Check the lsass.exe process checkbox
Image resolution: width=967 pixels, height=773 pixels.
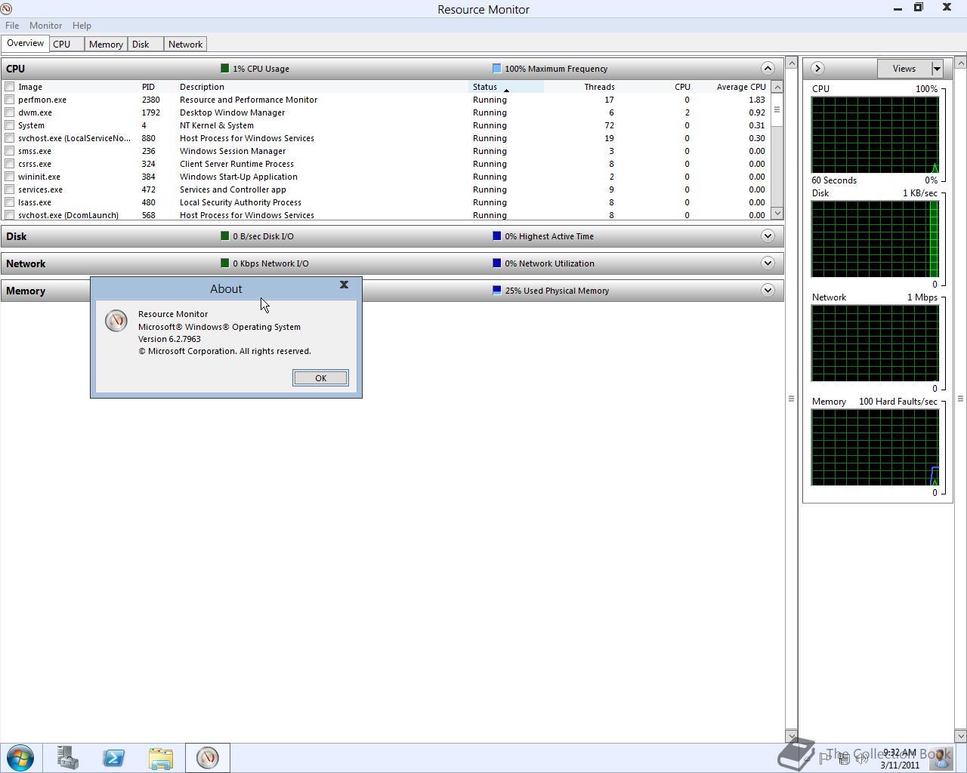pyautogui.click(x=10, y=202)
